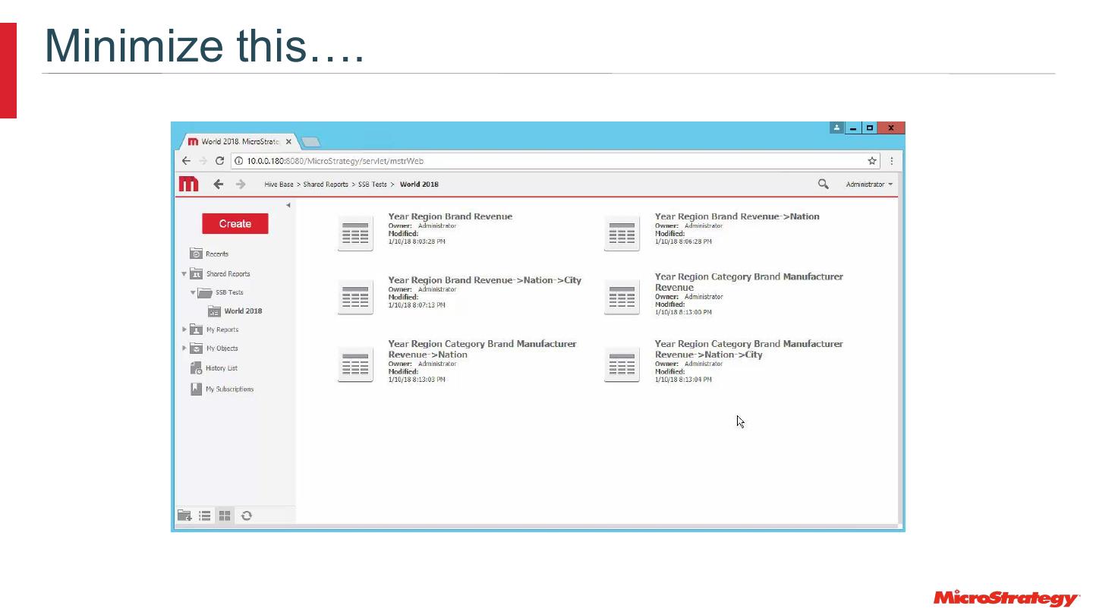The width and height of the screenshot is (1093, 615).
Task: Go to SSB Tests breadcrumb
Action: [x=372, y=184]
